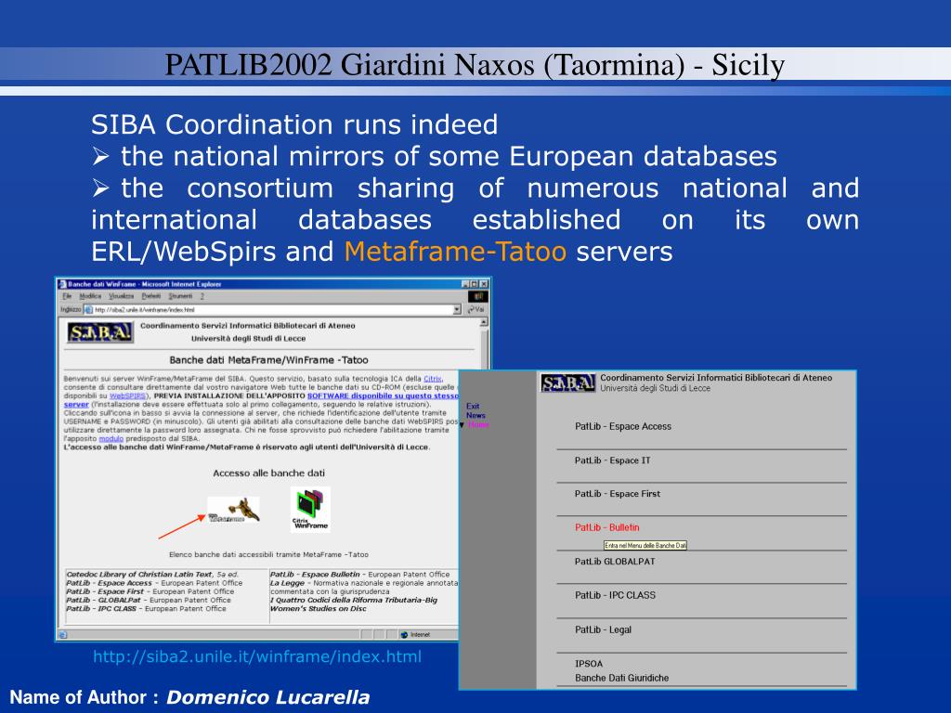
Task: Open PatLib - Espace Access
Action: (x=623, y=426)
